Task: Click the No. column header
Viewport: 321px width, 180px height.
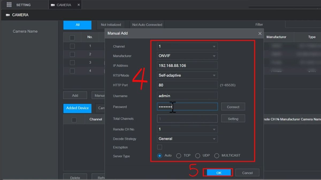Action: 90,37
